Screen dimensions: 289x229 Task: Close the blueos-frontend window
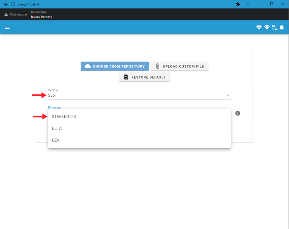283,4
